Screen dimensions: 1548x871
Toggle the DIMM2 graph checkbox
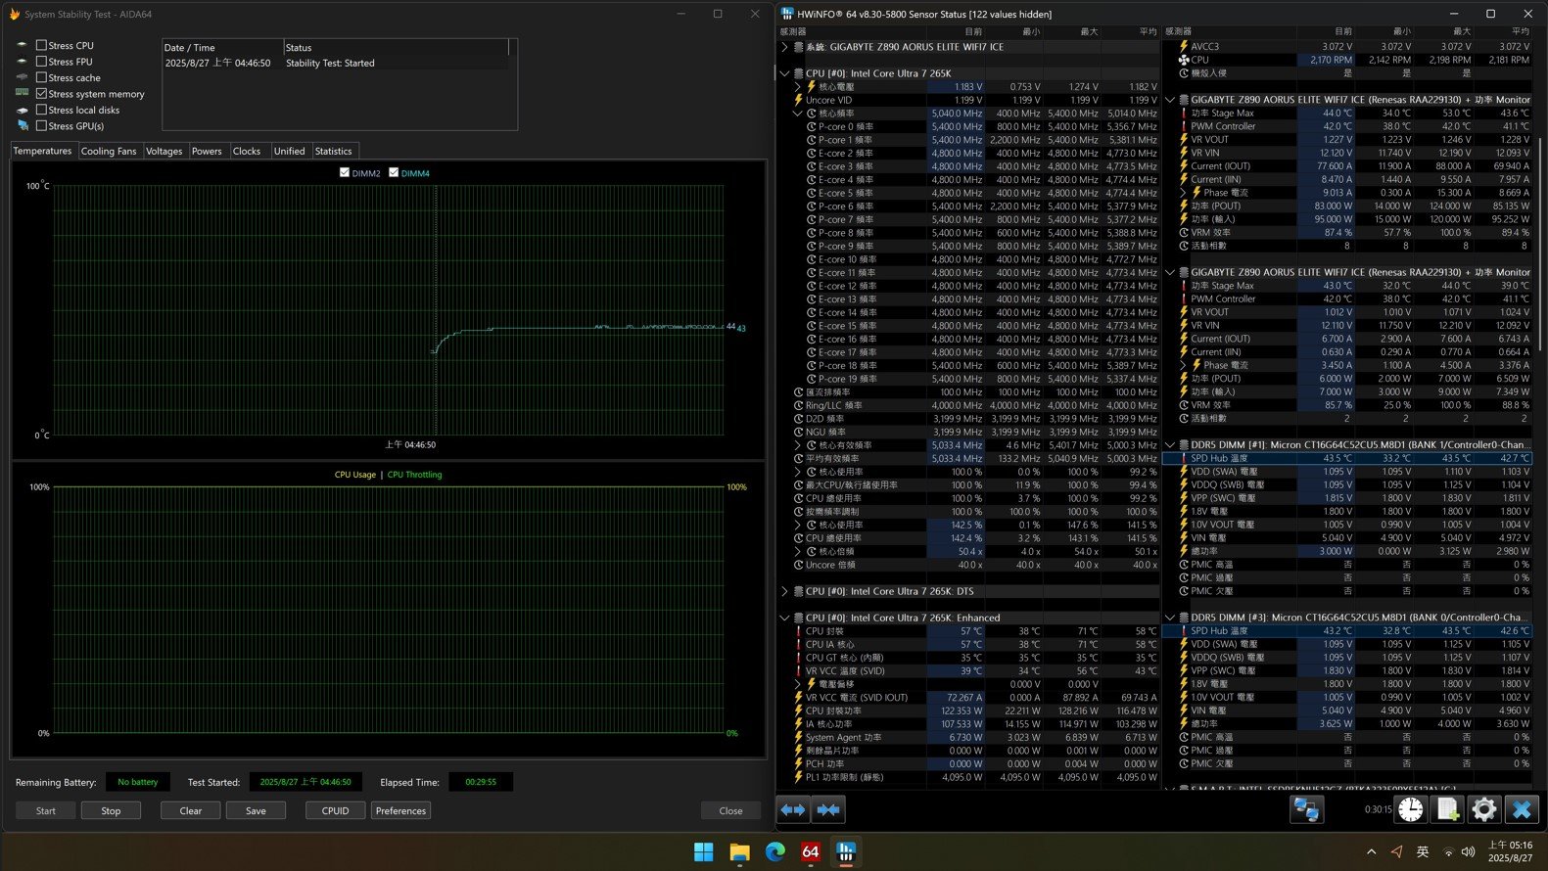coord(345,172)
